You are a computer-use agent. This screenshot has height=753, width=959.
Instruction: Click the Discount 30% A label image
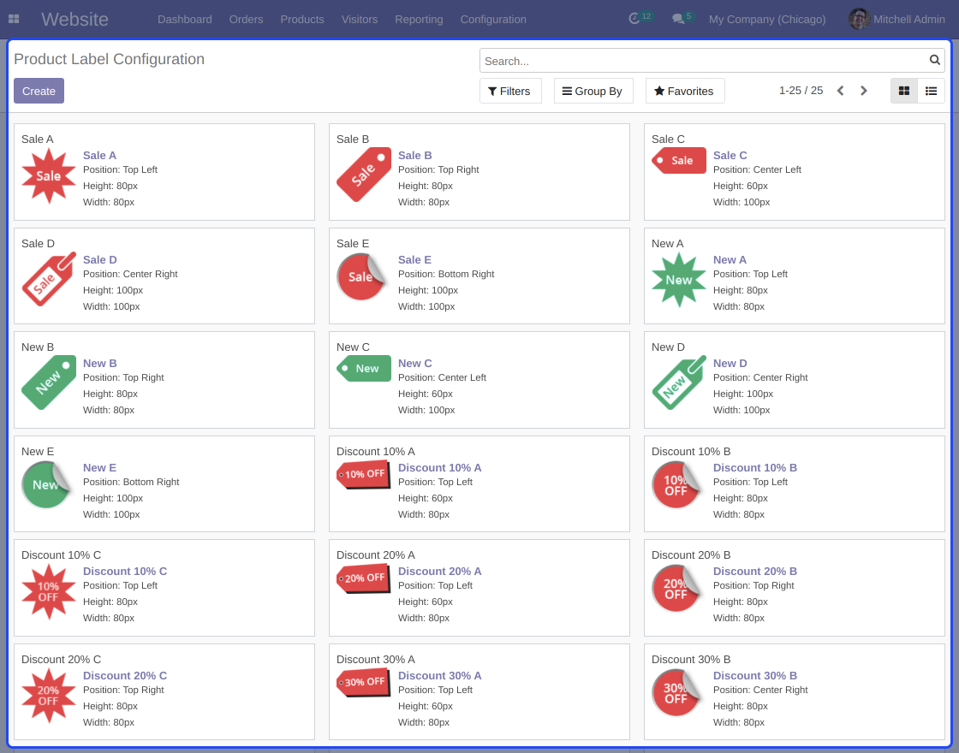pyautogui.click(x=364, y=681)
